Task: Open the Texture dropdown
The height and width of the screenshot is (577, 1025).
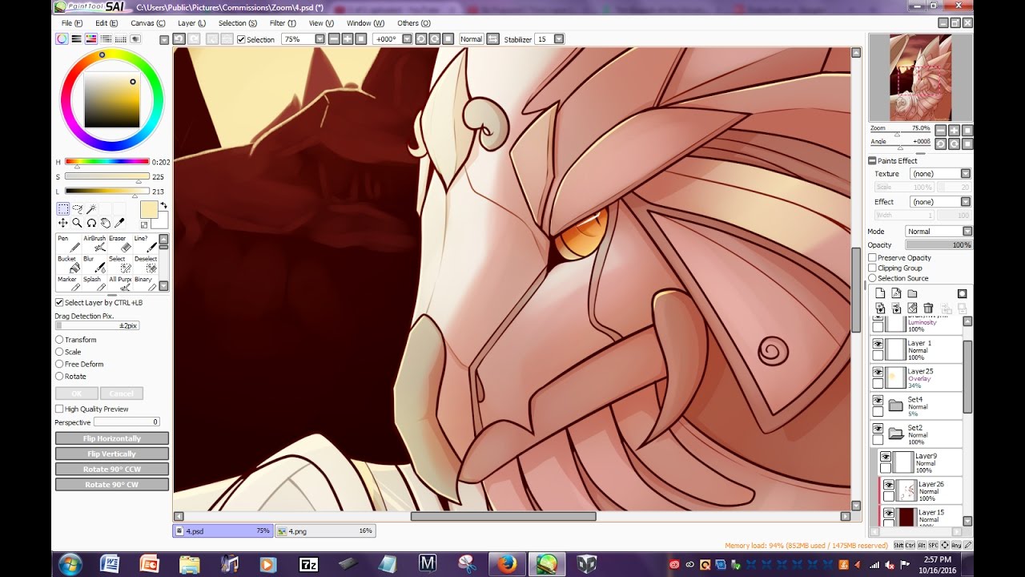Action: coord(965,174)
